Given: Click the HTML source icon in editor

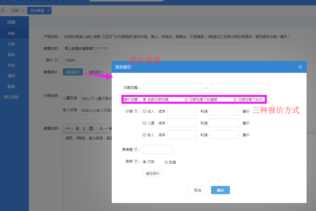Looking at the screenshot, I should tap(68, 128).
